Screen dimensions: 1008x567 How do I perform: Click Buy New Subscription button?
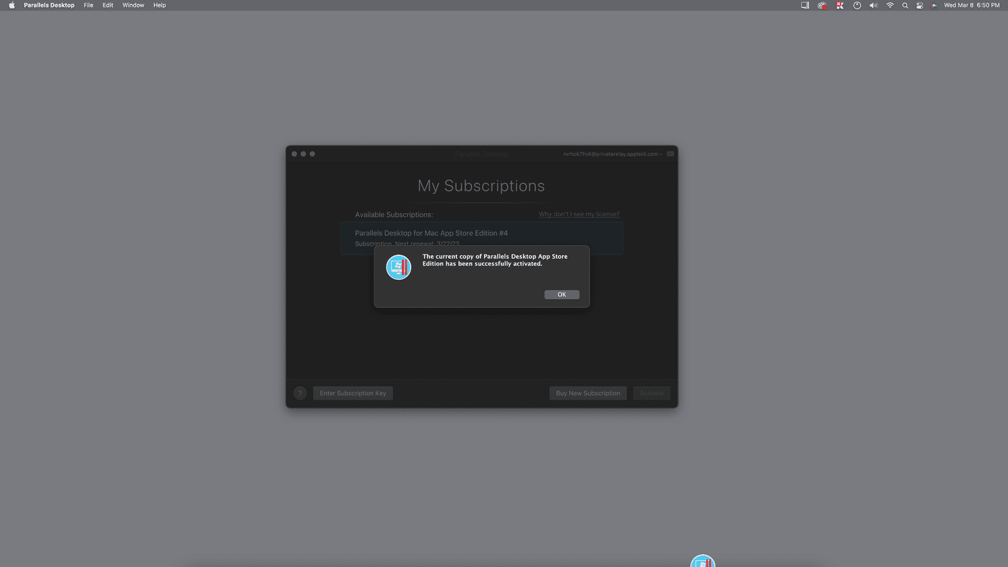(x=588, y=393)
